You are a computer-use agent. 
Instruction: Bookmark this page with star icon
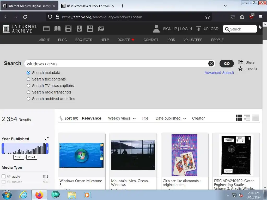click(207, 17)
